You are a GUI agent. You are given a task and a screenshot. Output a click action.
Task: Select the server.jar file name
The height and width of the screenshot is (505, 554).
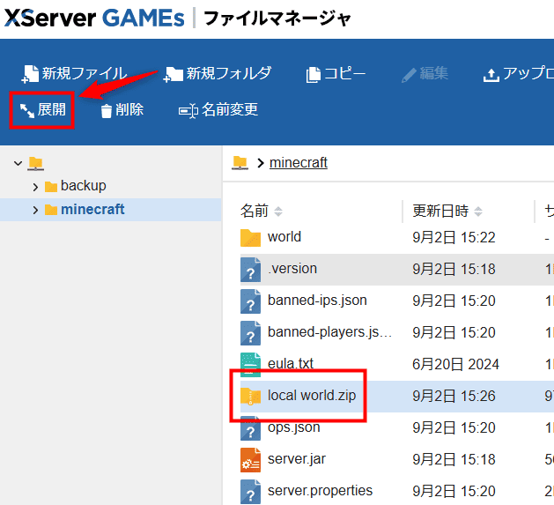coord(297,459)
